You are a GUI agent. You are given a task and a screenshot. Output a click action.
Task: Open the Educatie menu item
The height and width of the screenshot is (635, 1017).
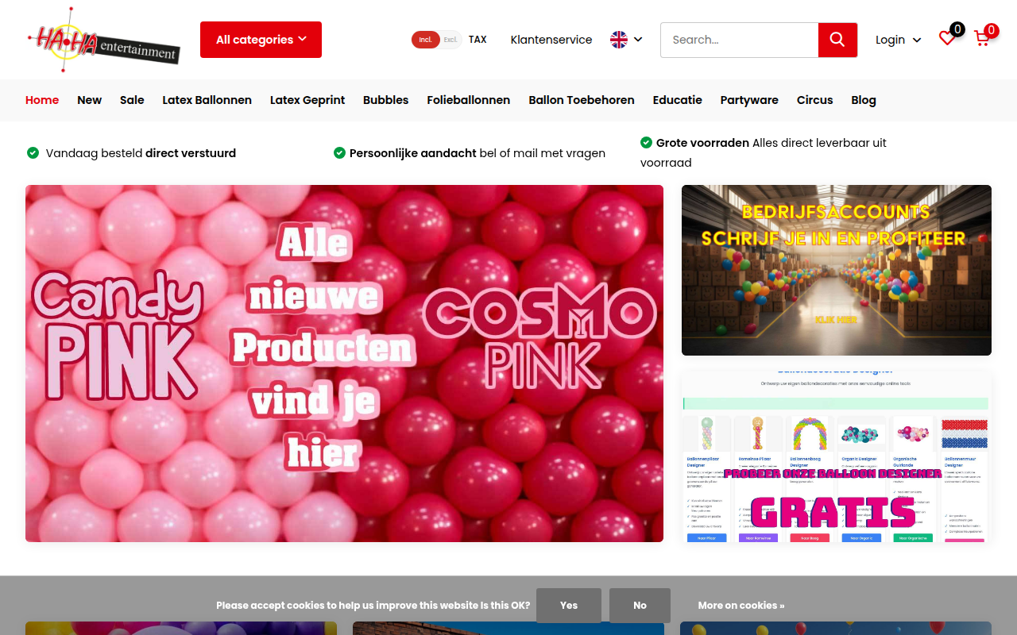pos(677,100)
